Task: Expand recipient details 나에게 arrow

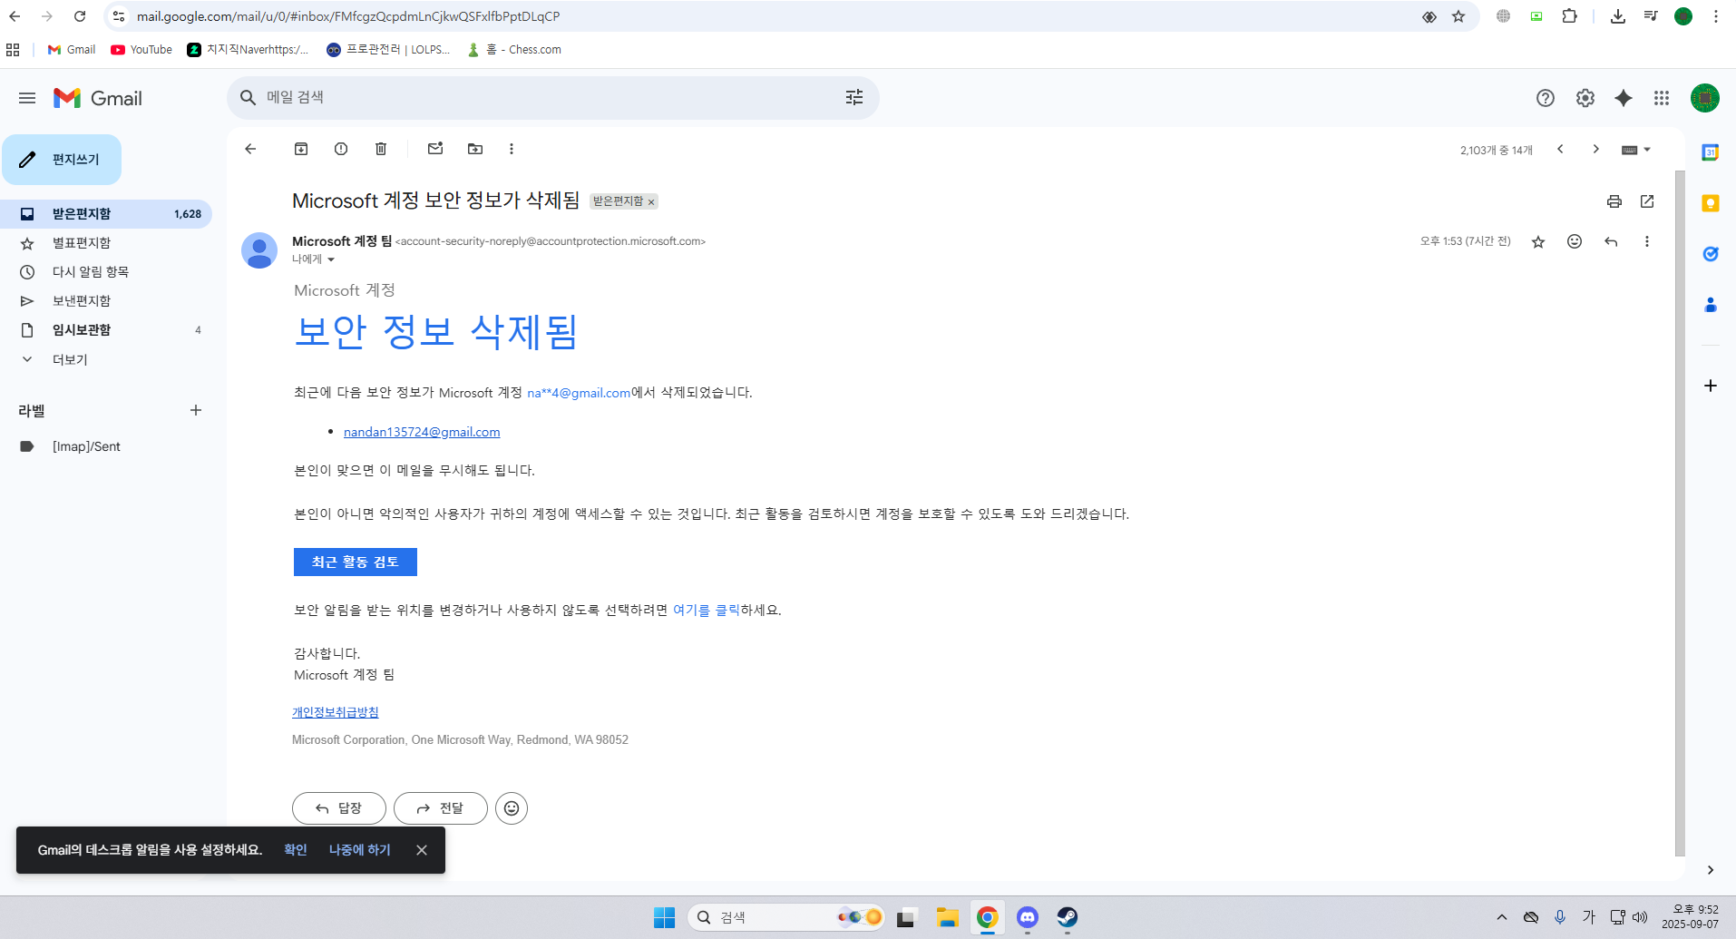Action: pos(331,259)
